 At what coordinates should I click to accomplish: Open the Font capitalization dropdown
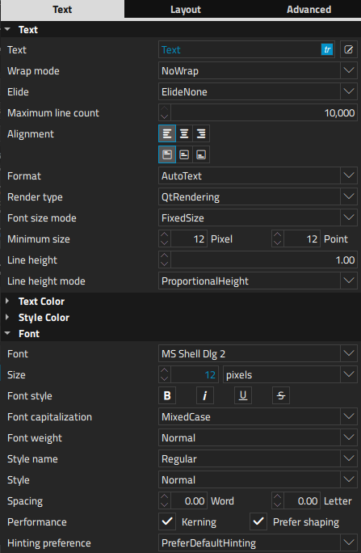click(x=258, y=417)
